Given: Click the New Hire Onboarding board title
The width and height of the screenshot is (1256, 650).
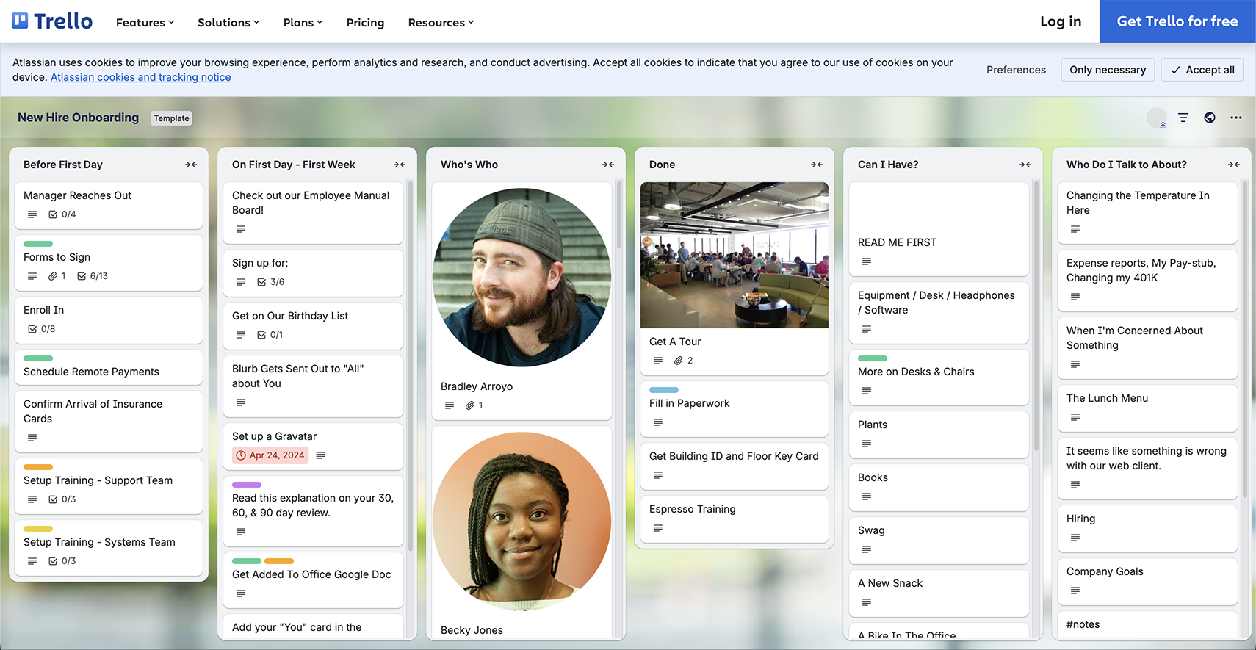Looking at the screenshot, I should click(78, 118).
